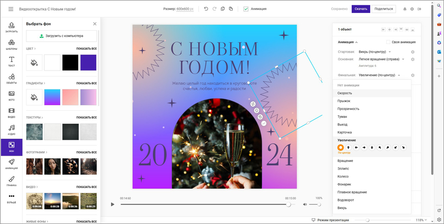Screen dimensions: 444x224
Task: Click the logout icon in top bar
Action: 420,9
